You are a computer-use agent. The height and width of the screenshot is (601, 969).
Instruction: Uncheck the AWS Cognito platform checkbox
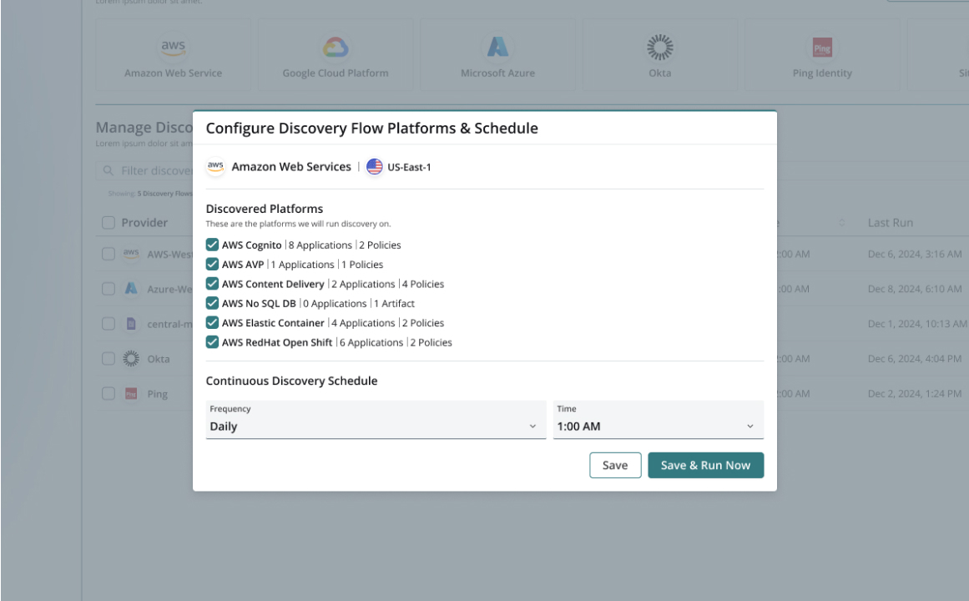(x=212, y=245)
